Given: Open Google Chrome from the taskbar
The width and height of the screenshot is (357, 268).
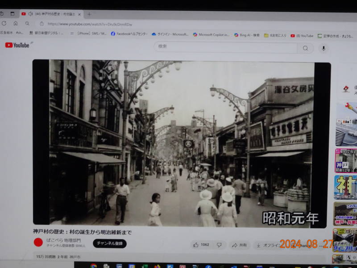Looking at the screenshot, I should click(93, 266).
